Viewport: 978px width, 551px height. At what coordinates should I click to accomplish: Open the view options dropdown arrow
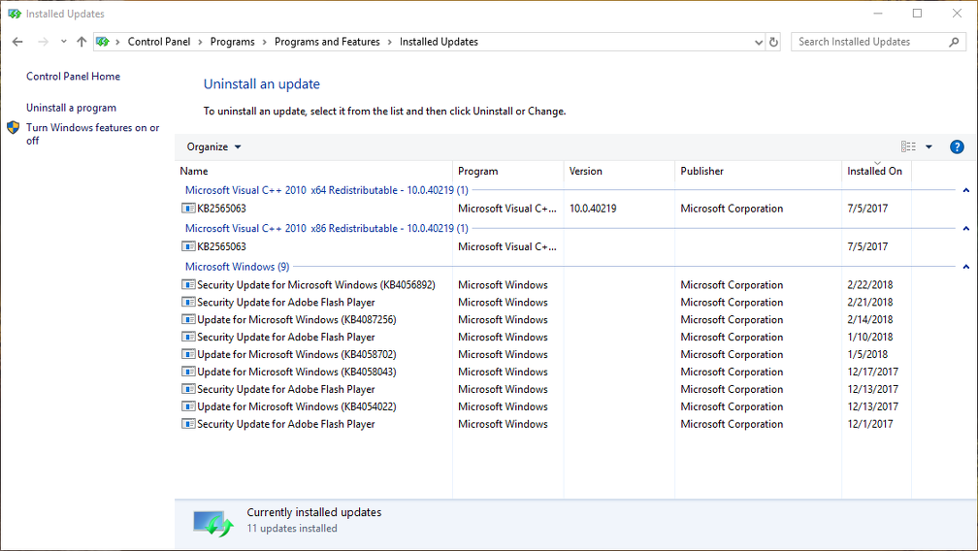(x=929, y=147)
